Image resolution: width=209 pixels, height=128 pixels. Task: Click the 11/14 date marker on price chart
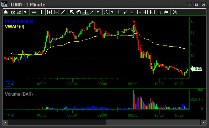9,84
